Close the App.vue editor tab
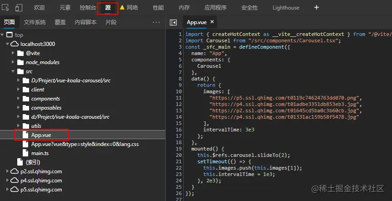Screen dimensions: 392x201 pyautogui.click(x=212, y=22)
